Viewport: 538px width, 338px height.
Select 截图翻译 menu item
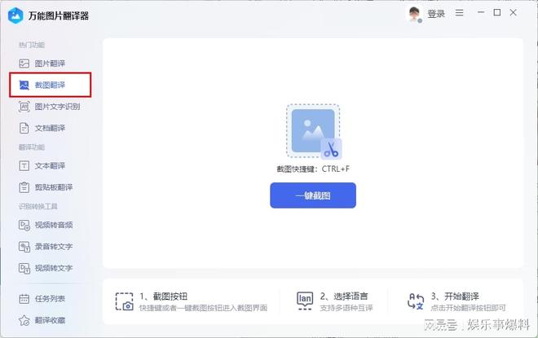click(x=50, y=85)
